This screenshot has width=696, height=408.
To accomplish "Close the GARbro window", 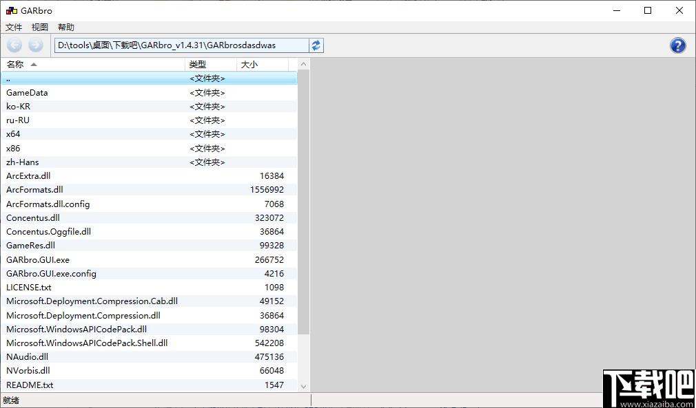I will coord(679,10).
